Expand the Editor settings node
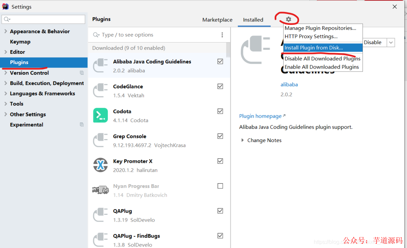407x248 pixels. pos(5,52)
